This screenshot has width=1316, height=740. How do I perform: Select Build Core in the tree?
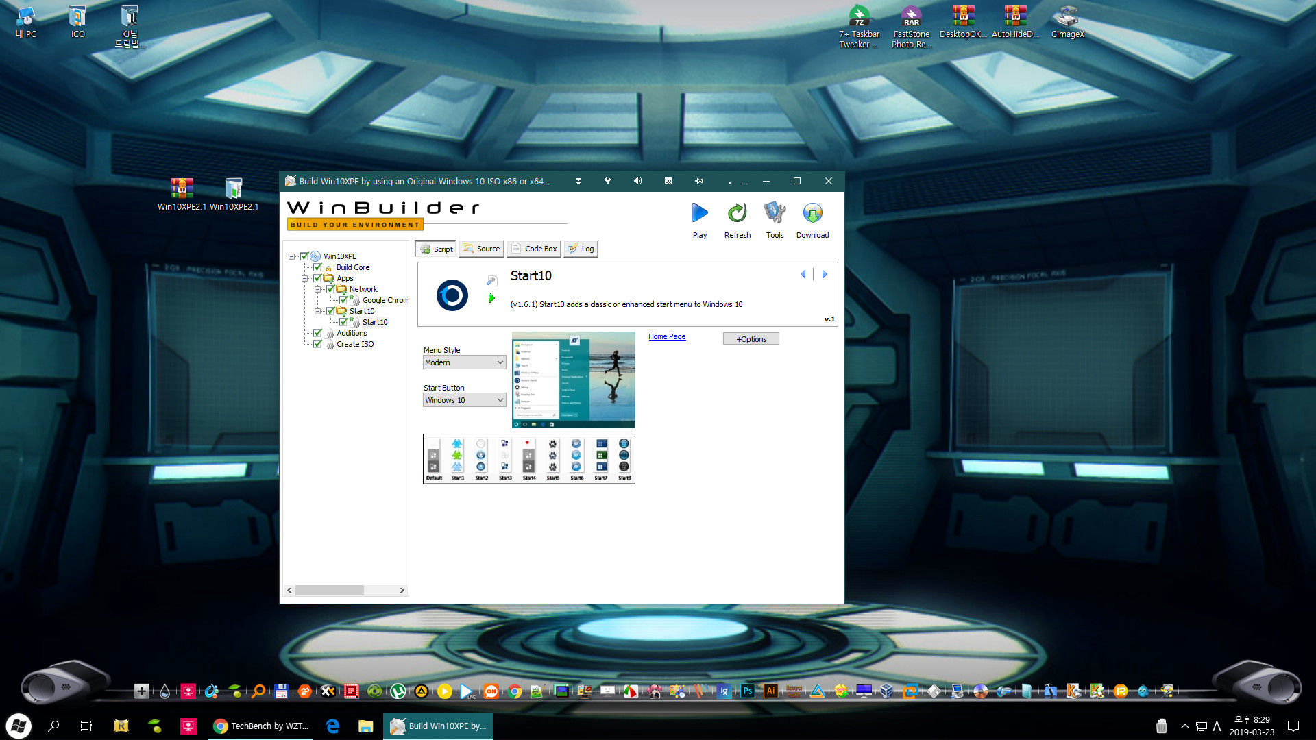tap(353, 267)
